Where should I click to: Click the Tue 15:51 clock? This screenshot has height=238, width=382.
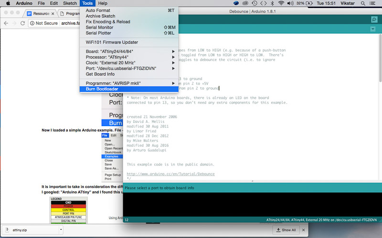(x=326, y=3)
